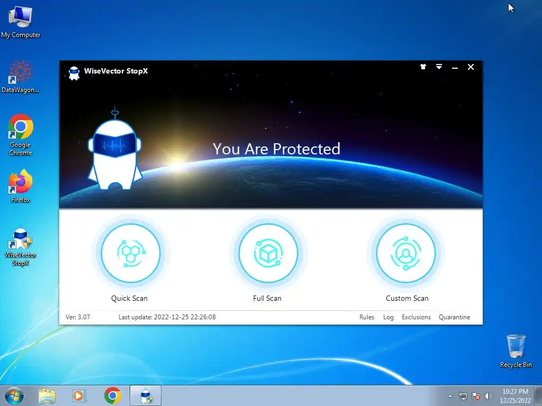Click the volume speaker tray icon
This screenshot has height=406, width=542.
489,396
